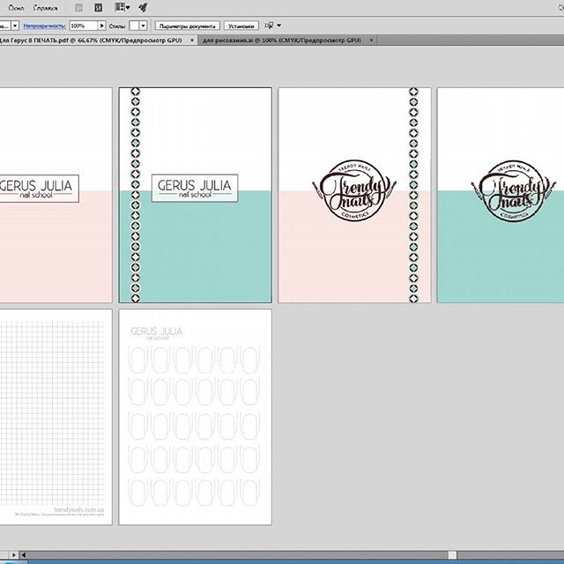
Task: Click the Adobe Stock icon
Action: pos(98,8)
